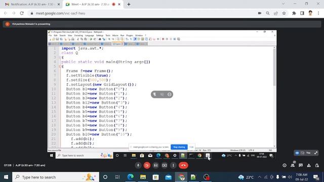Collapse the main method fold marker at line 5
The height and width of the screenshot is (182, 324).
click(60, 66)
